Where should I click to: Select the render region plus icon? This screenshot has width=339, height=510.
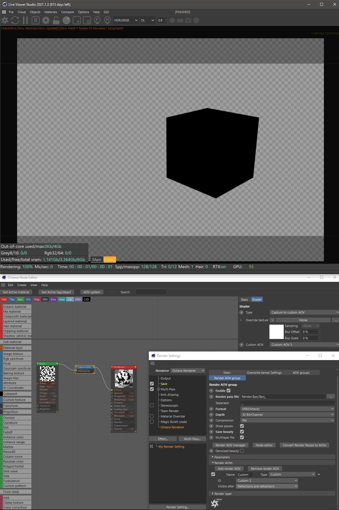click(x=77, y=20)
